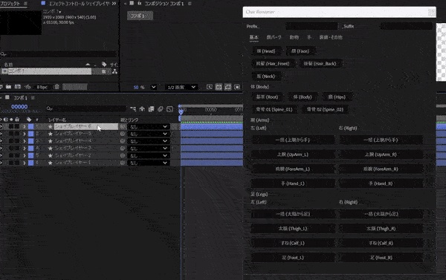Select the 基本 tab in Char Renamer

[253, 37]
